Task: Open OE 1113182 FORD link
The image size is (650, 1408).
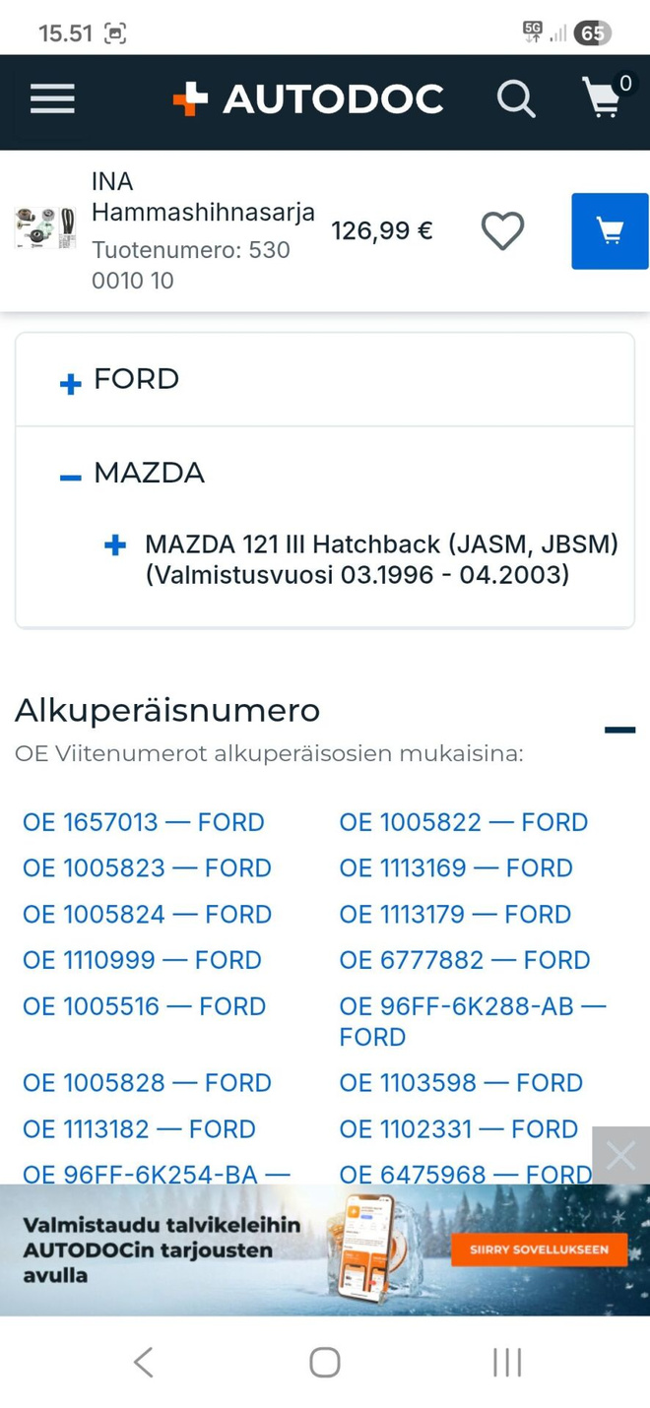Action: [x=139, y=1128]
